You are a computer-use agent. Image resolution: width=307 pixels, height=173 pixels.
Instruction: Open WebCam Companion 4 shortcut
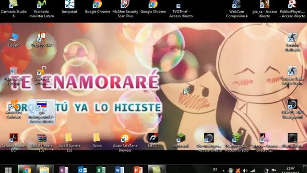[x=236, y=9]
